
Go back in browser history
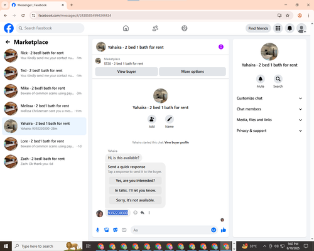(6, 16)
